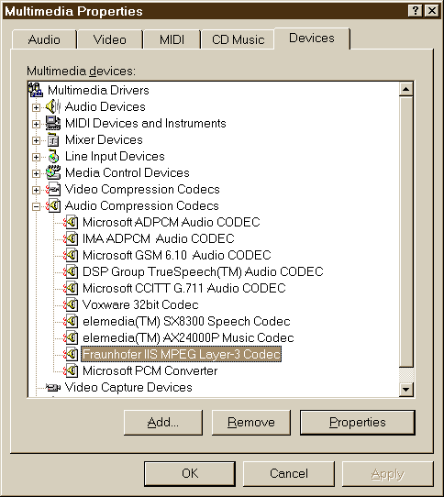Collapse the Audio Compression Codecs node

point(36,206)
